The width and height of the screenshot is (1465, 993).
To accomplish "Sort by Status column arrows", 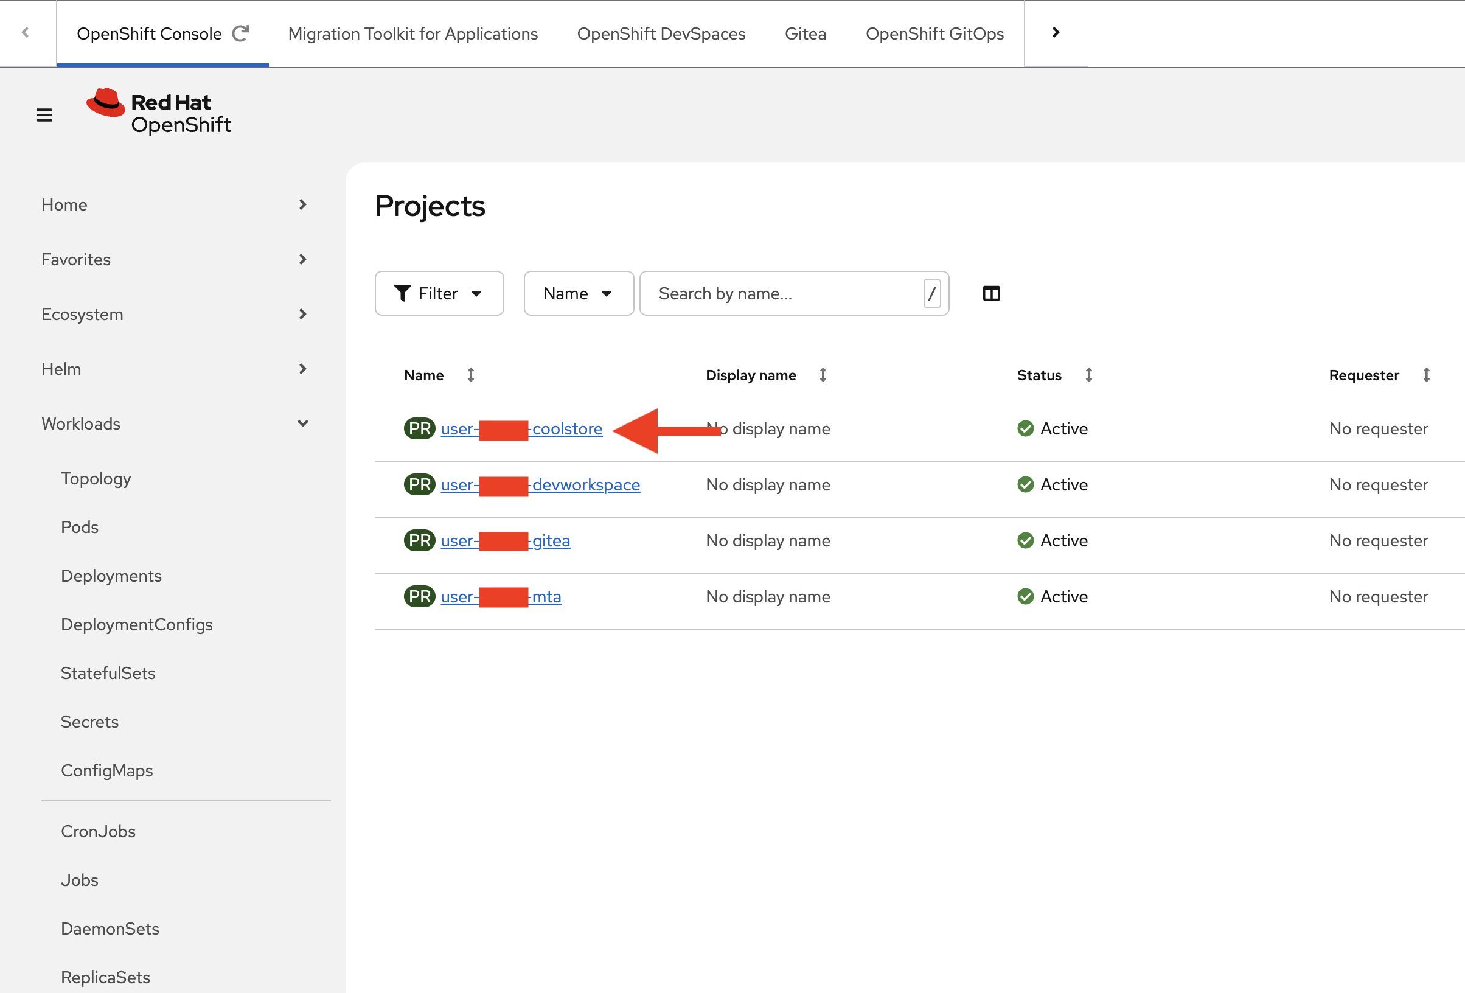I will point(1088,375).
